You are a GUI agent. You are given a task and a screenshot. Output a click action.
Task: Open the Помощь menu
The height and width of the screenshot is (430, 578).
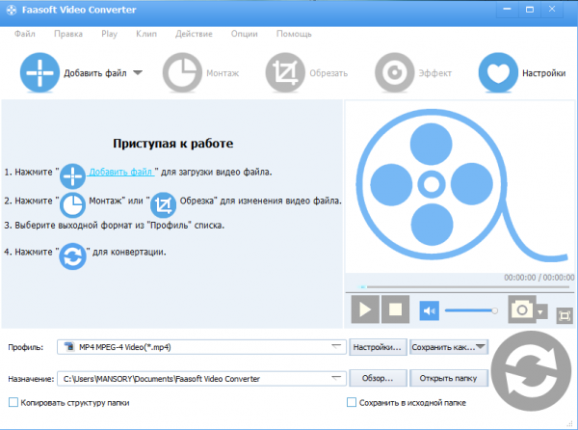click(294, 34)
